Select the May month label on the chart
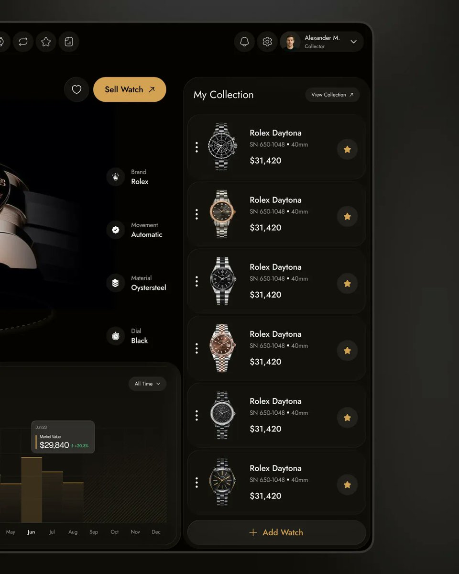The height and width of the screenshot is (574, 459). (11, 532)
